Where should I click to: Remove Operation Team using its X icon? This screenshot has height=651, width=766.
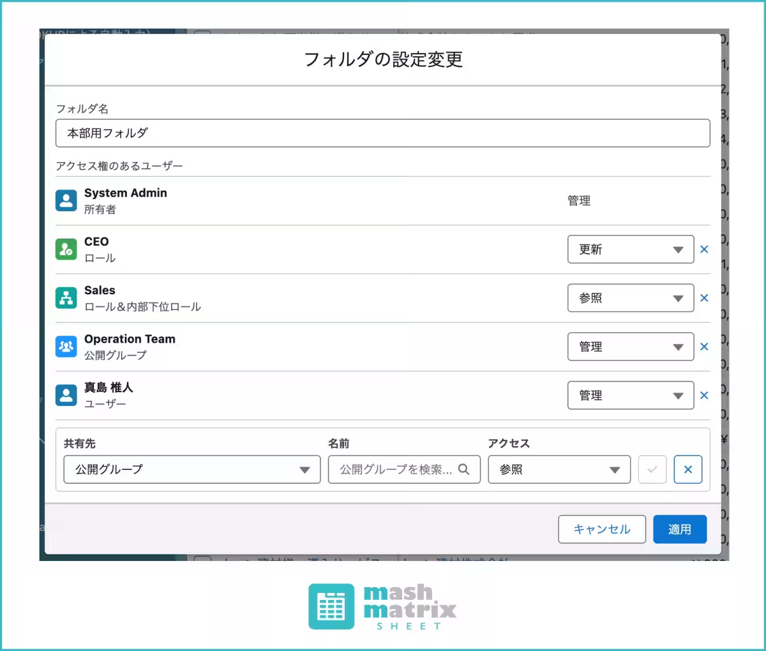coord(704,347)
